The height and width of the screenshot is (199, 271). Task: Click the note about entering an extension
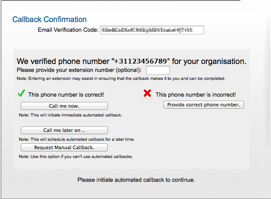coord(121,79)
